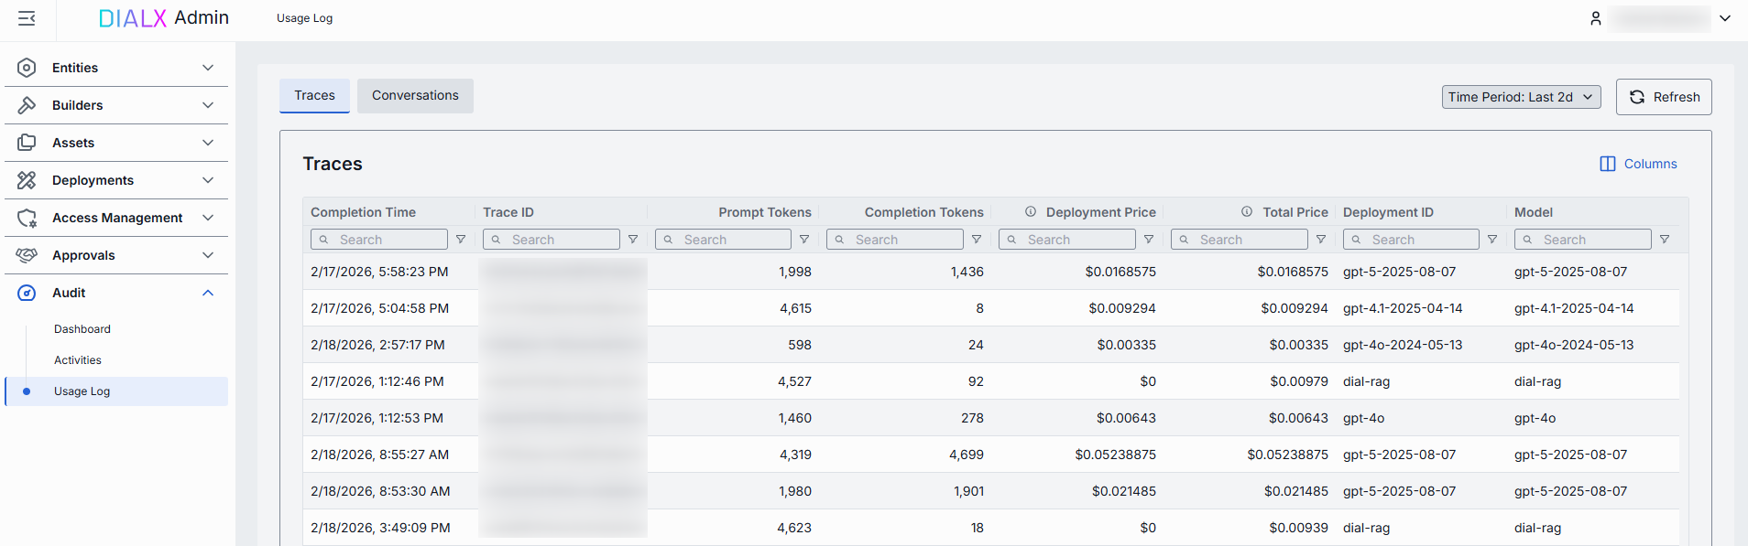Open Dashboard under Audit
This screenshot has width=1748, height=546.
click(82, 329)
